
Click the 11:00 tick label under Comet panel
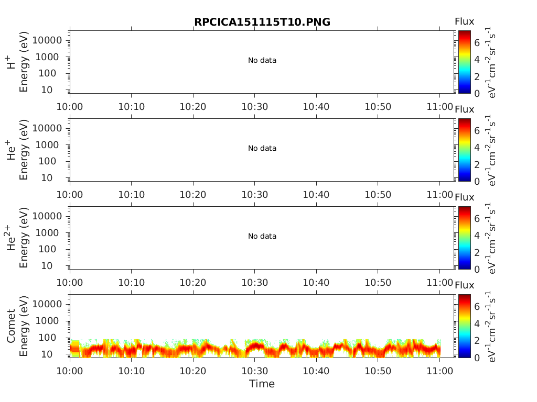[440, 371]
